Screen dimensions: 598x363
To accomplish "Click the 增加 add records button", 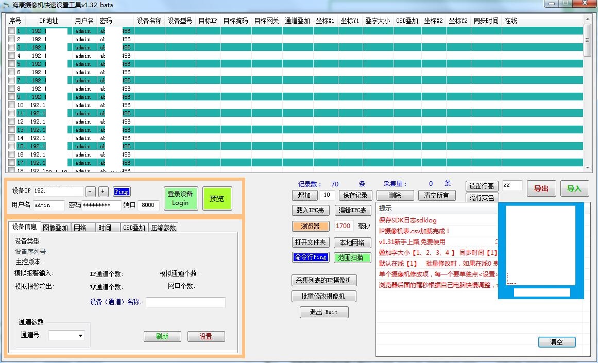I will [304, 195].
